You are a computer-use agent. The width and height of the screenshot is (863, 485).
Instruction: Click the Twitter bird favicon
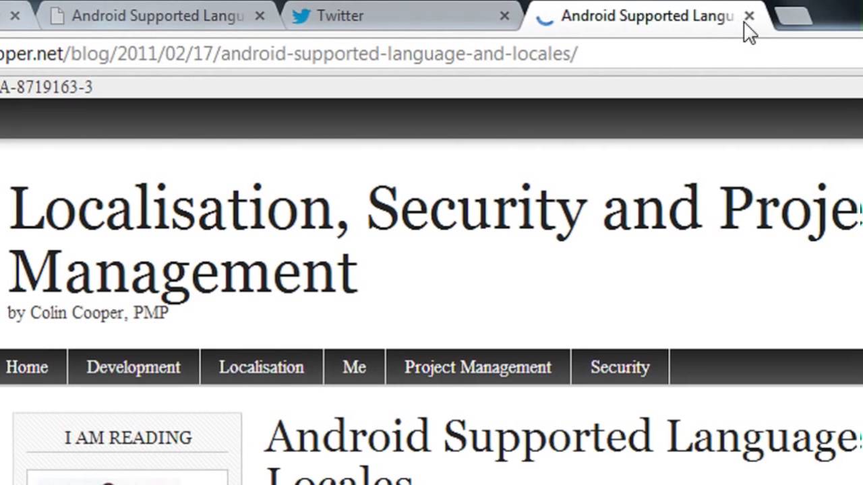(x=301, y=16)
